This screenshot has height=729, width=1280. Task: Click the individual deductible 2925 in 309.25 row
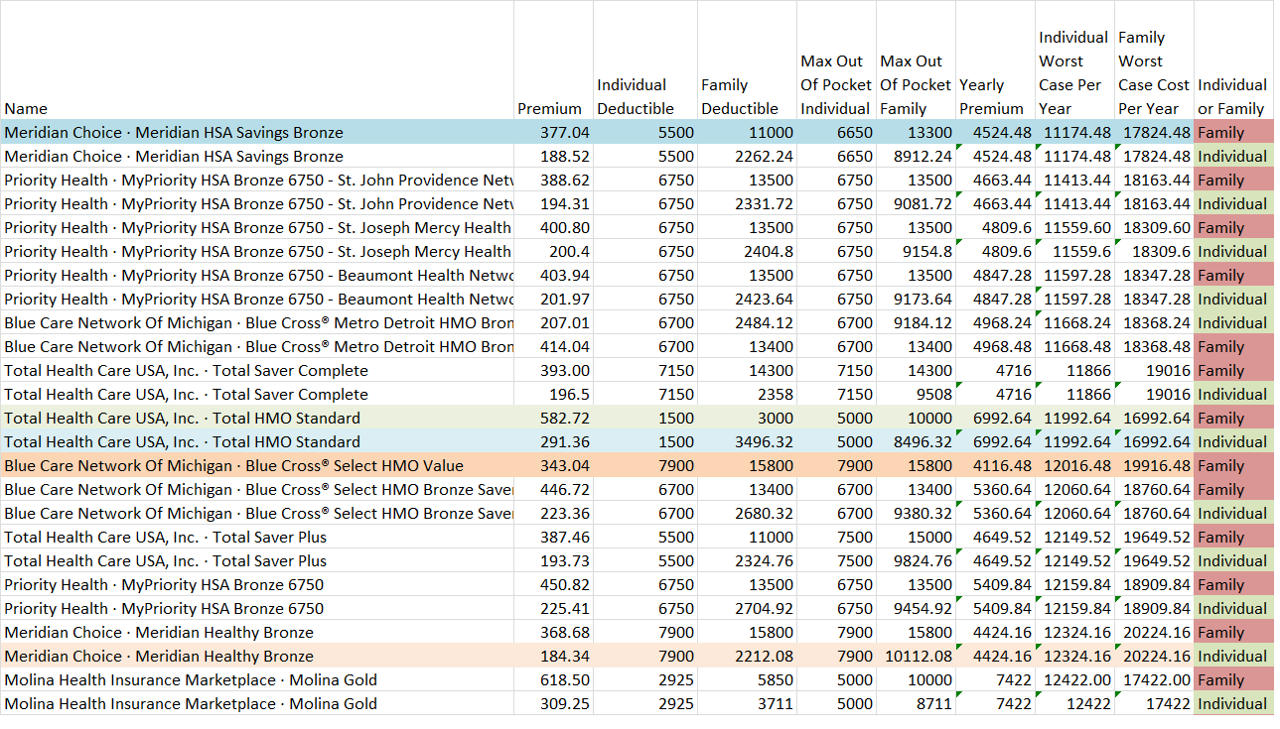[645, 703]
